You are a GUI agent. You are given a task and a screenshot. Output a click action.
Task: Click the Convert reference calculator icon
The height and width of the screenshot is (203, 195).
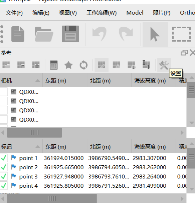54,65
